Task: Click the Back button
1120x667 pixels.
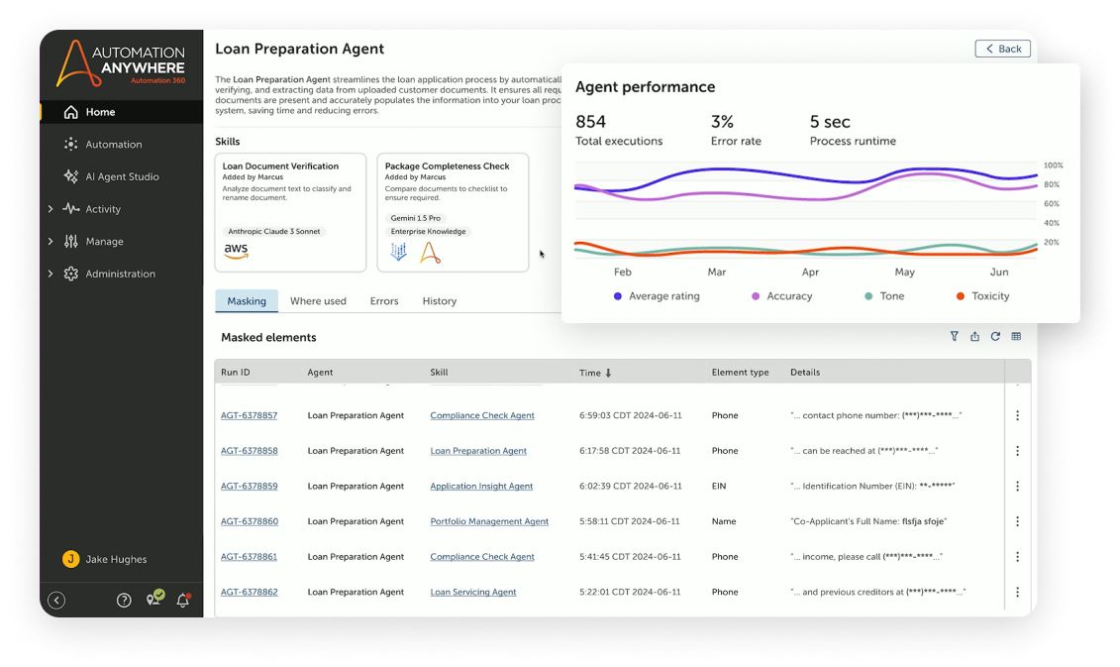Action: [x=1002, y=49]
